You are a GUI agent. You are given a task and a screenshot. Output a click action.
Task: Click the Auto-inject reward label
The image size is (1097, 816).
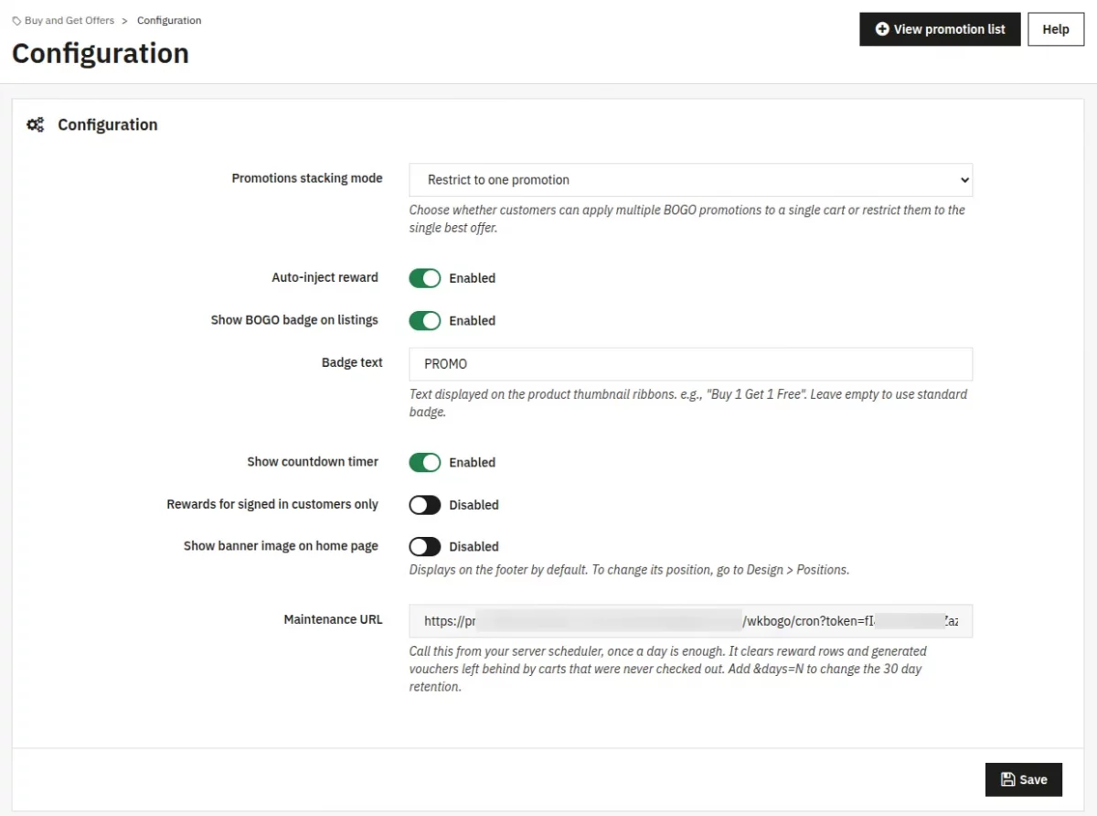325,277
